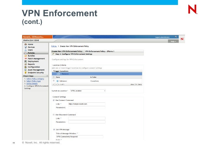Select Policies in the navigation menu
This screenshot has height=150, width=201.
coord(31,53)
